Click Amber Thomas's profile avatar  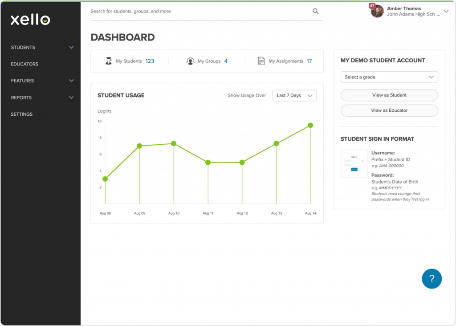[377, 11]
